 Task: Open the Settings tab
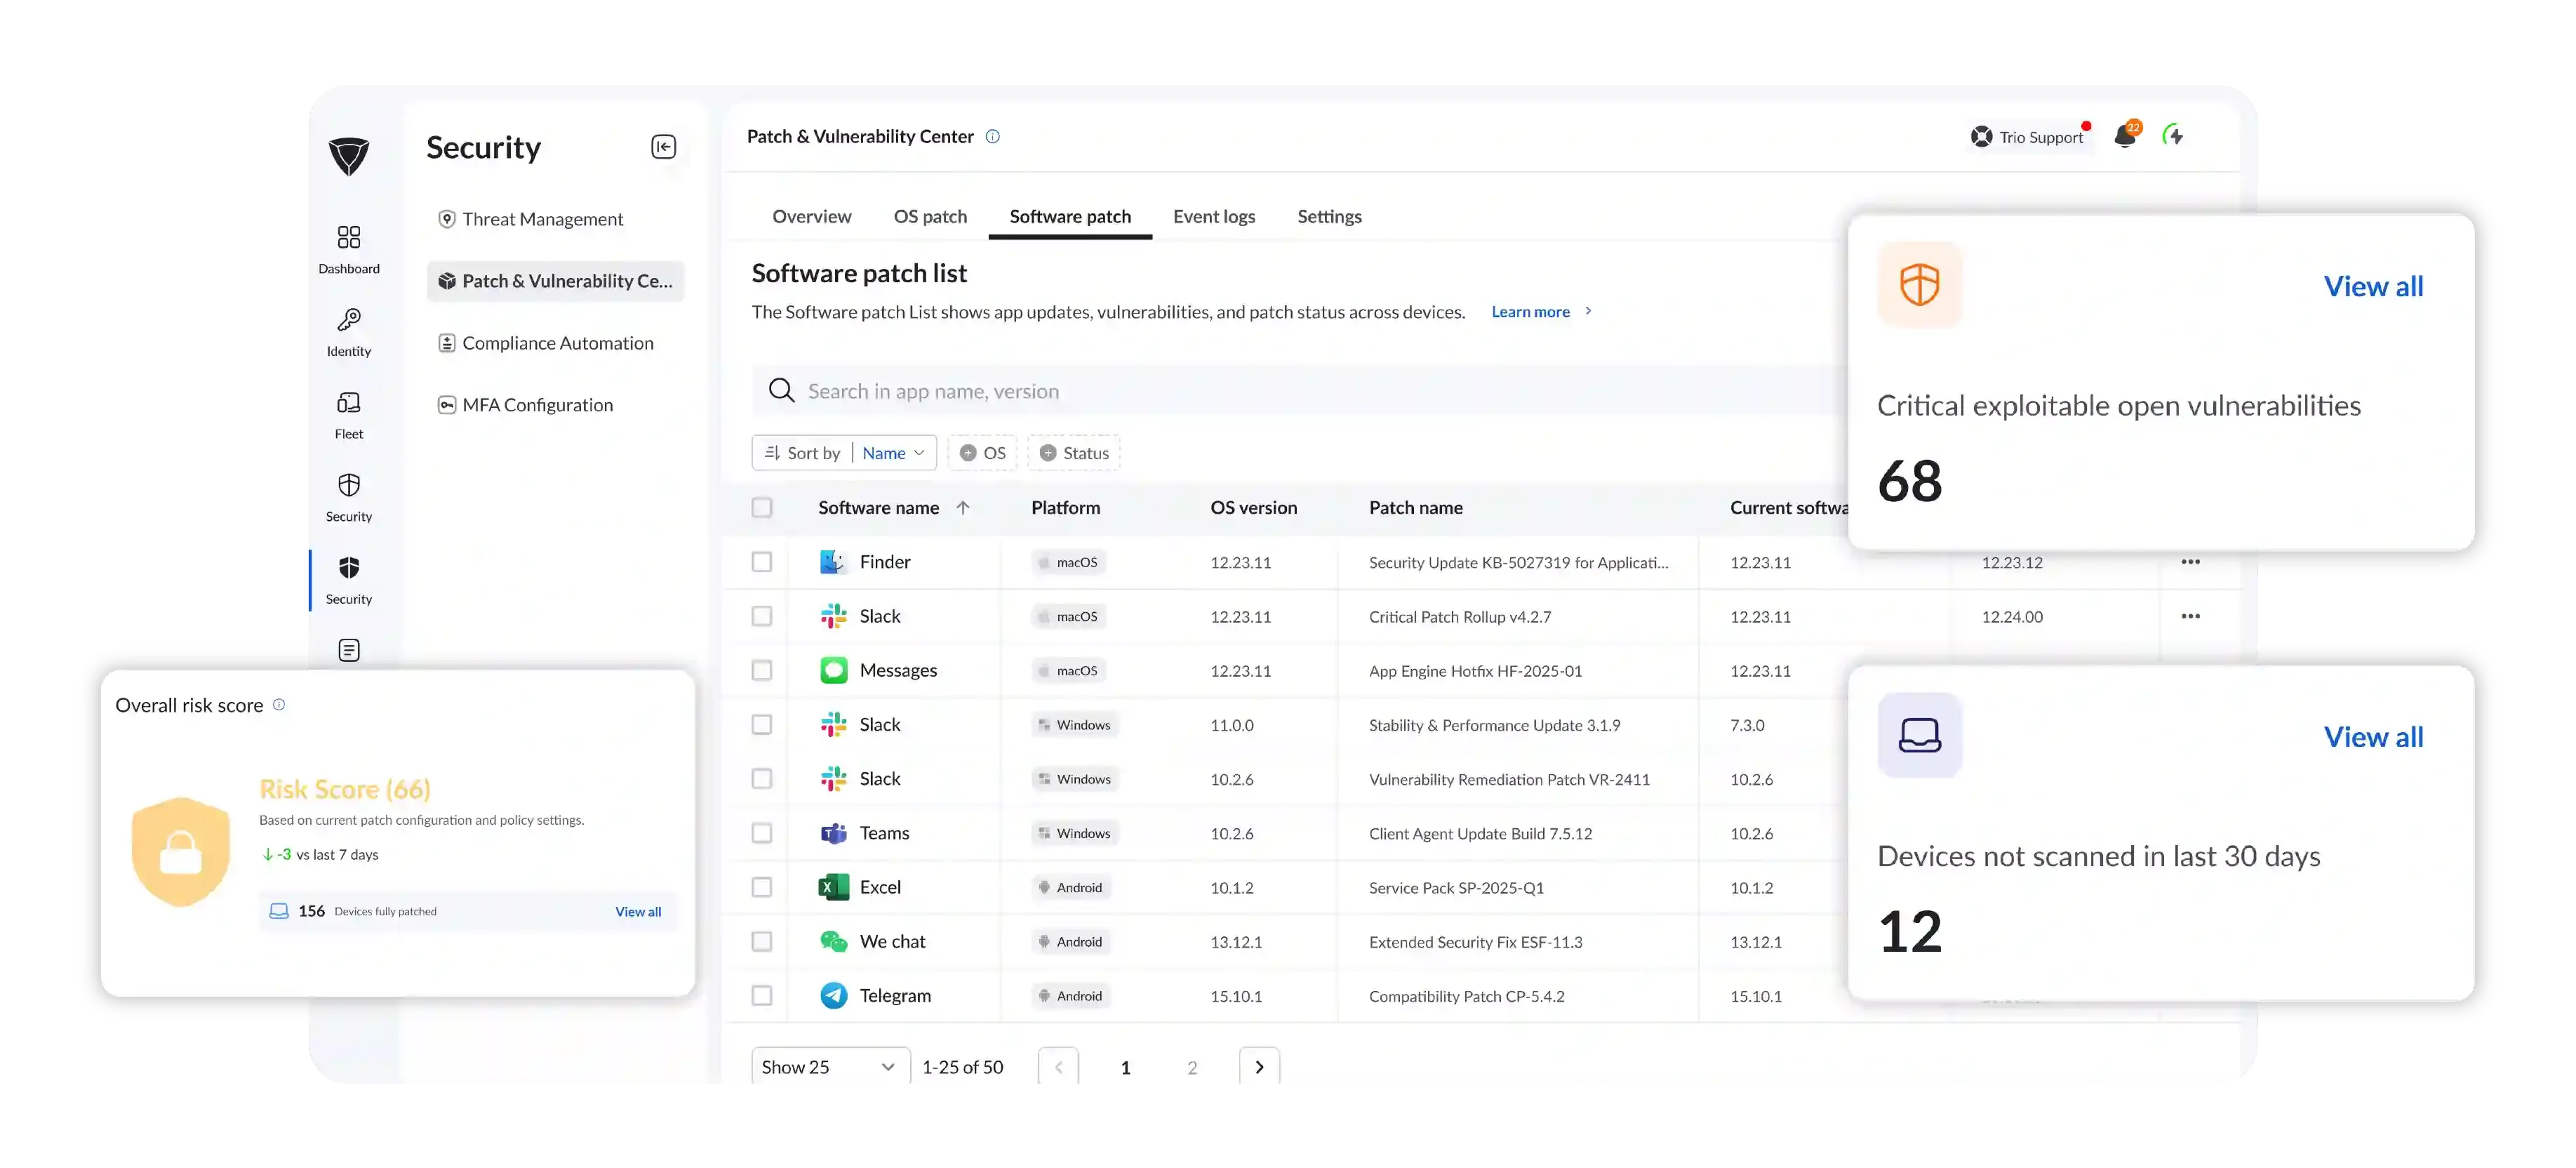1329,216
